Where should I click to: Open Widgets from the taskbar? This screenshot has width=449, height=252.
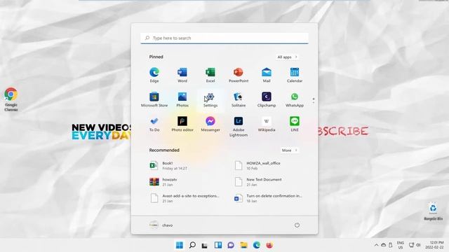click(218, 245)
